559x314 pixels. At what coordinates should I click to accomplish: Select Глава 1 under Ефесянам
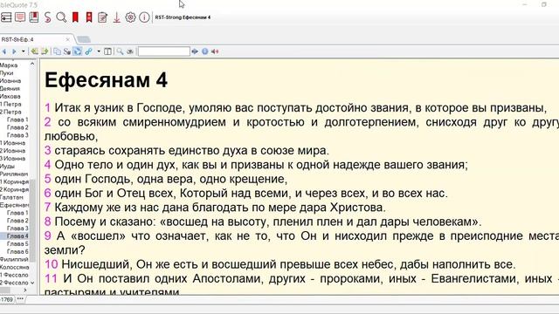[17, 213]
